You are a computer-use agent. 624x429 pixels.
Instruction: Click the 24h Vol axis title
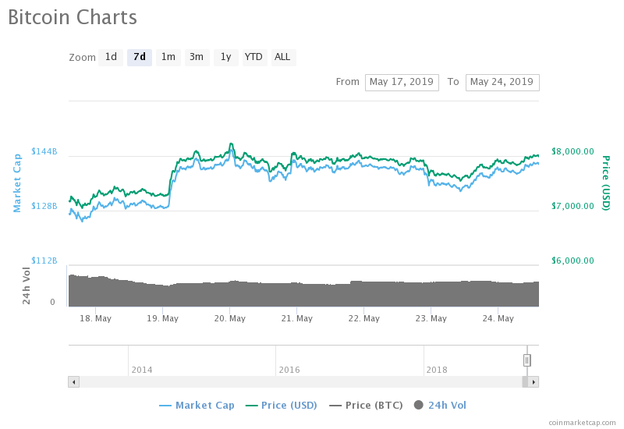point(26,285)
